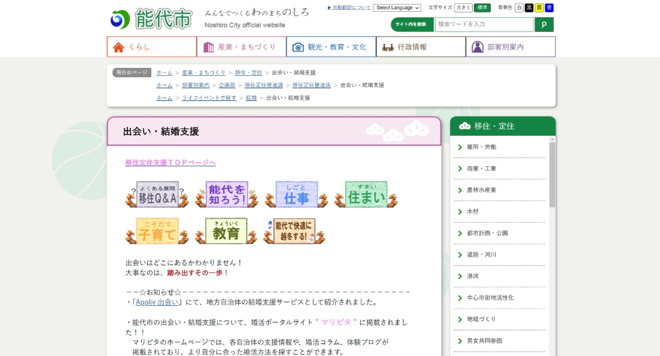Open the 部署別案内 menu tab
The image size is (660, 356).
coord(511,47)
